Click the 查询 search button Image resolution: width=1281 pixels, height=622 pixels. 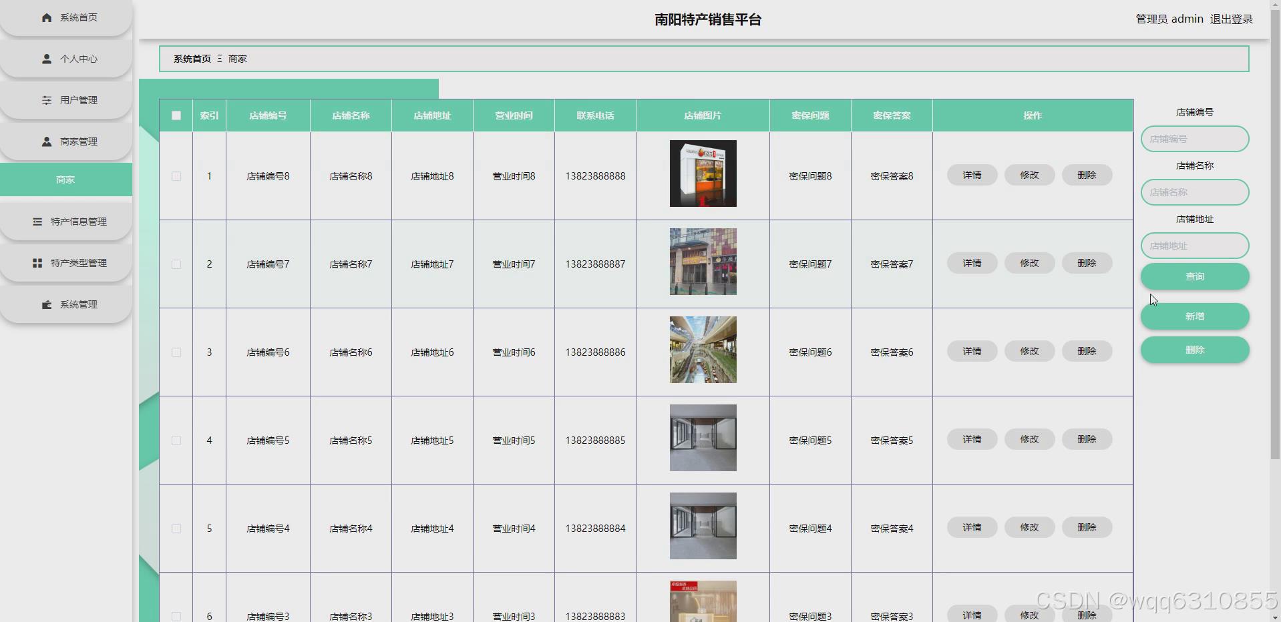coord(1195,276)
